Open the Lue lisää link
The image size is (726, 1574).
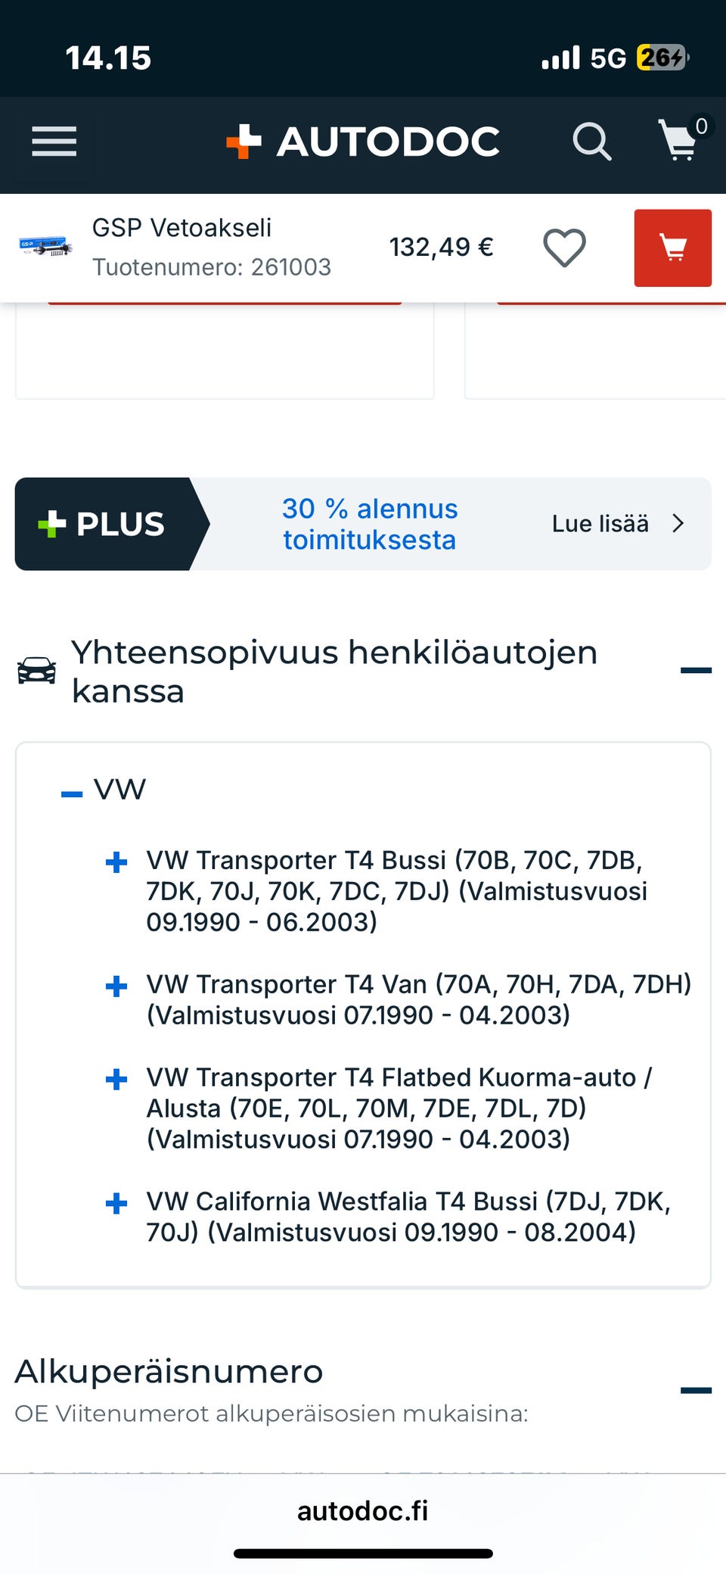(600, 524)
